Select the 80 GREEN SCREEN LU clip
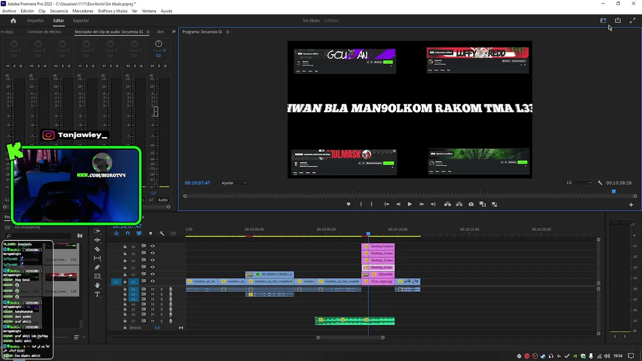 [270, 274]
